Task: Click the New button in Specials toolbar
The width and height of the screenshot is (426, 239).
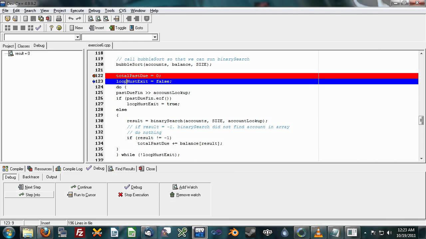Action: [76, 28]
